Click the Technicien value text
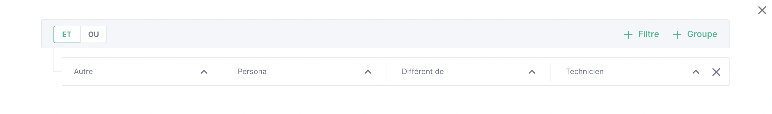This screenshot has width=772, height=114. (x=585, y=72)
